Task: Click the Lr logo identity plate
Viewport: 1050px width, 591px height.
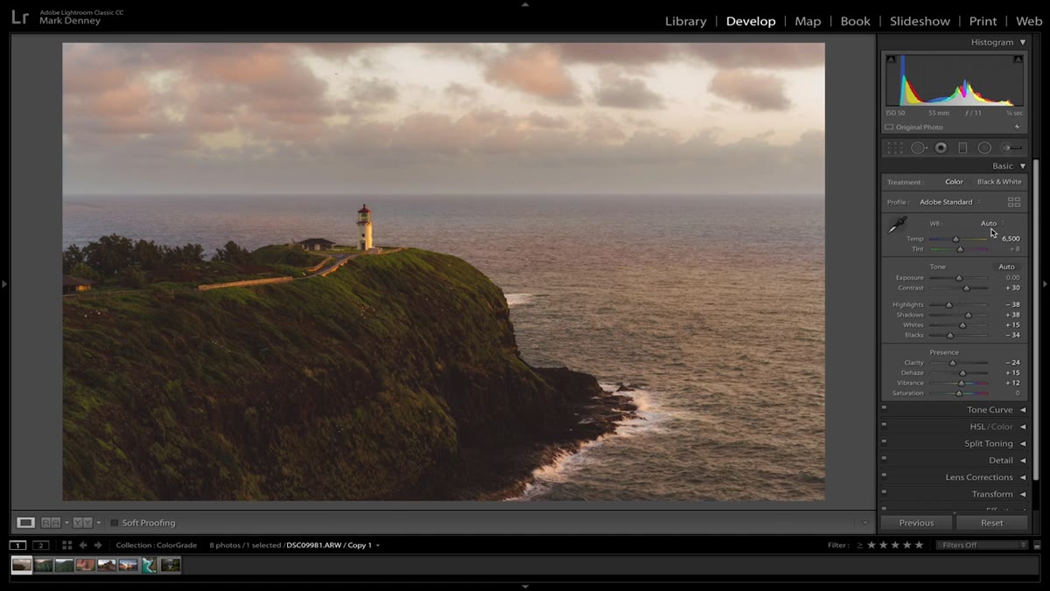Action: click(x=20, y=17)
